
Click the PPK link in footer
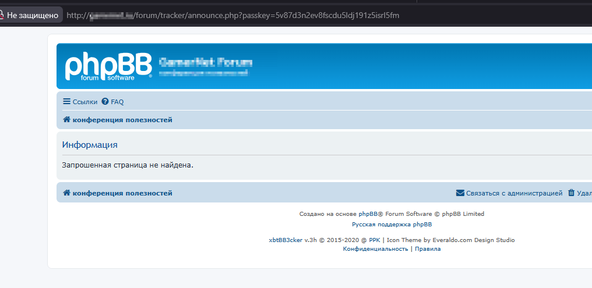374,240
